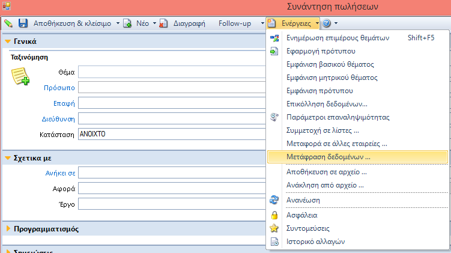This screenshot has height=253, width=451.
Task: Select the highlighted Μετάφραση δεδομένων ... entry
Action: [357, 157]
